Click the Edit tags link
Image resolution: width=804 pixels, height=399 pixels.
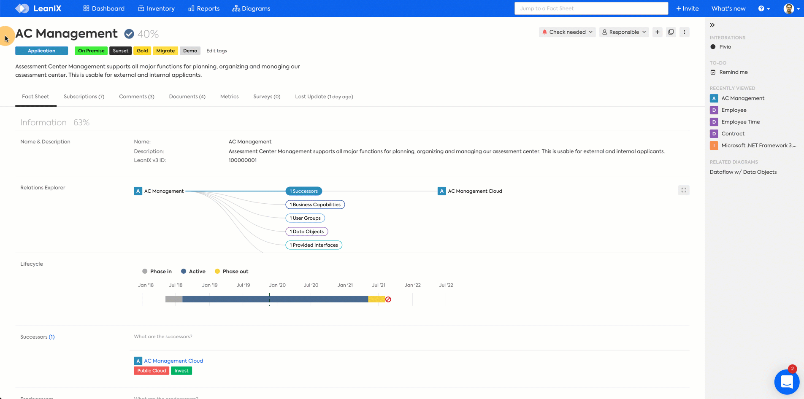point(217,51)
